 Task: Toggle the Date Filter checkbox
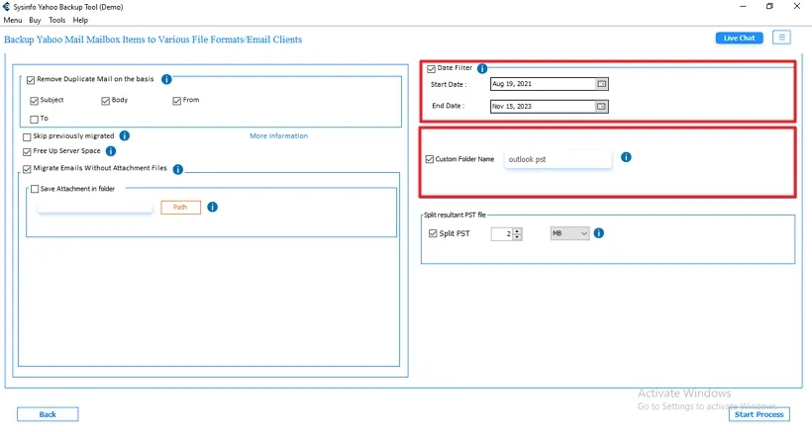tap(431, 68)
